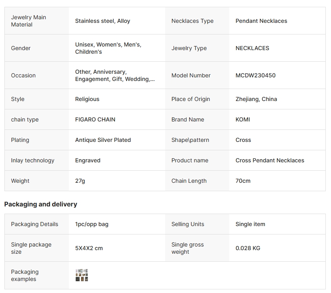Click the 70cm Chain Length value
331x293 pixels.
(243, 181)
